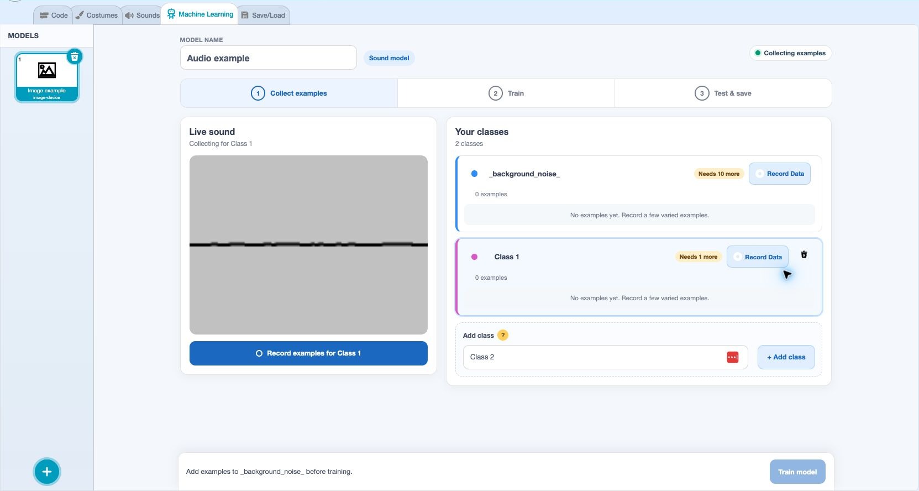Click the Sound model badge
The width and height of the screenshot is (919, 491).
coord(389,58)
